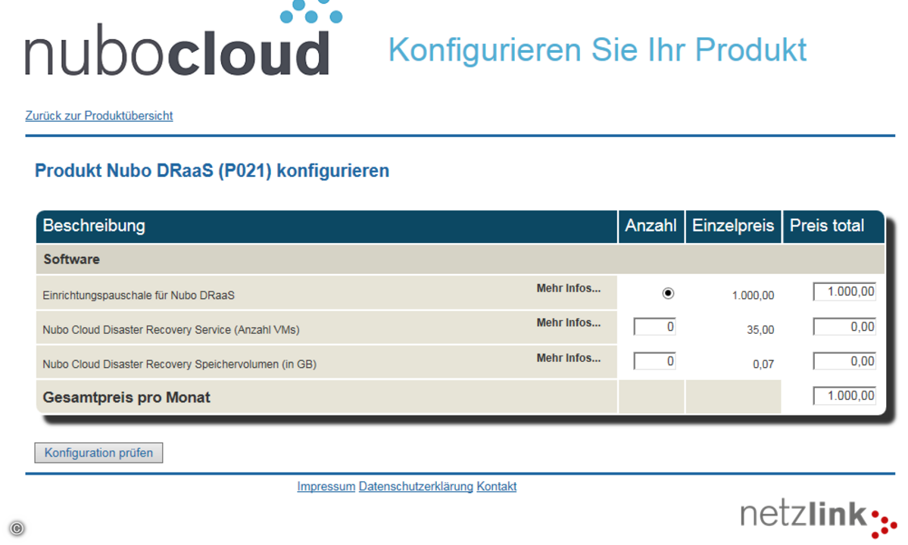
Task: Open Mehr Infos for Speichervolumen row
Action: point(568,358)
